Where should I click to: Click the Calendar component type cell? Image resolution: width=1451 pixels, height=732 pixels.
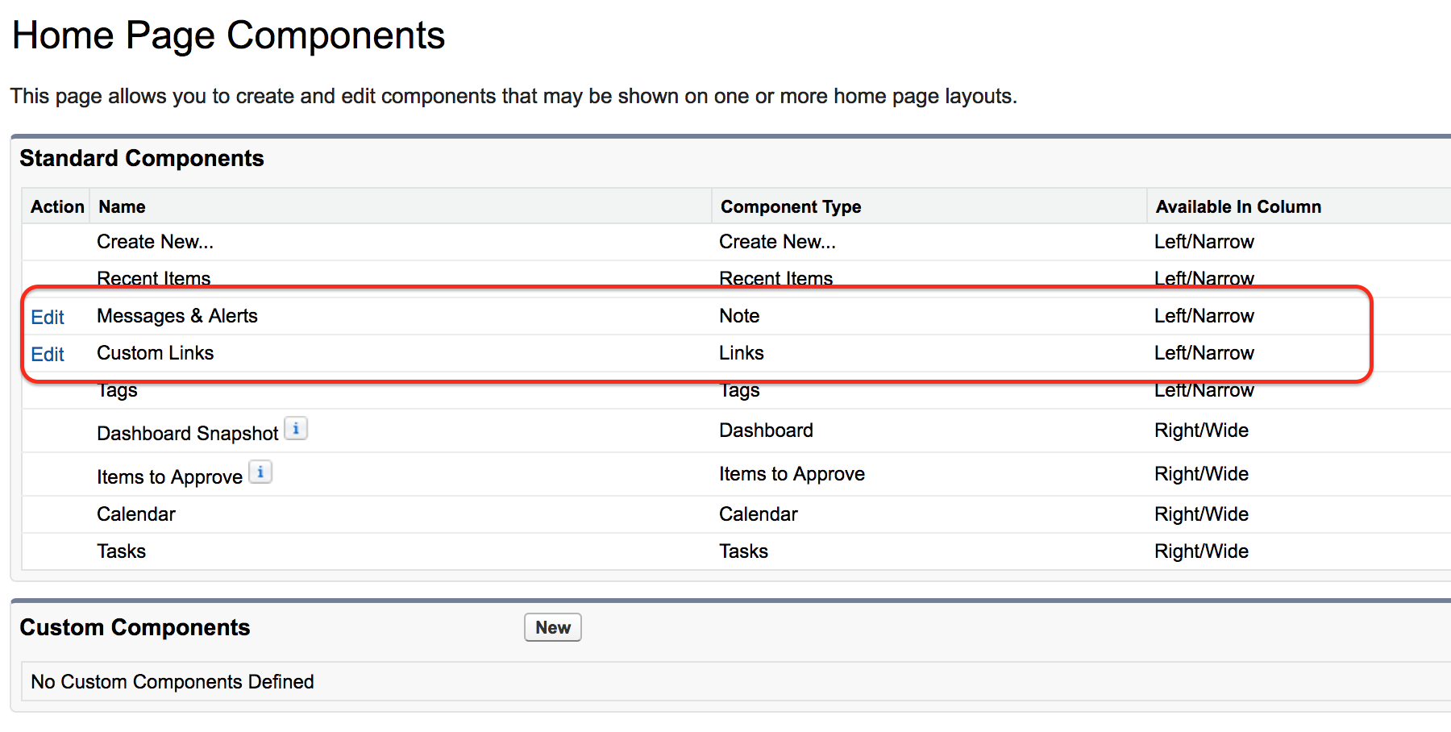[x=759, y=514]
